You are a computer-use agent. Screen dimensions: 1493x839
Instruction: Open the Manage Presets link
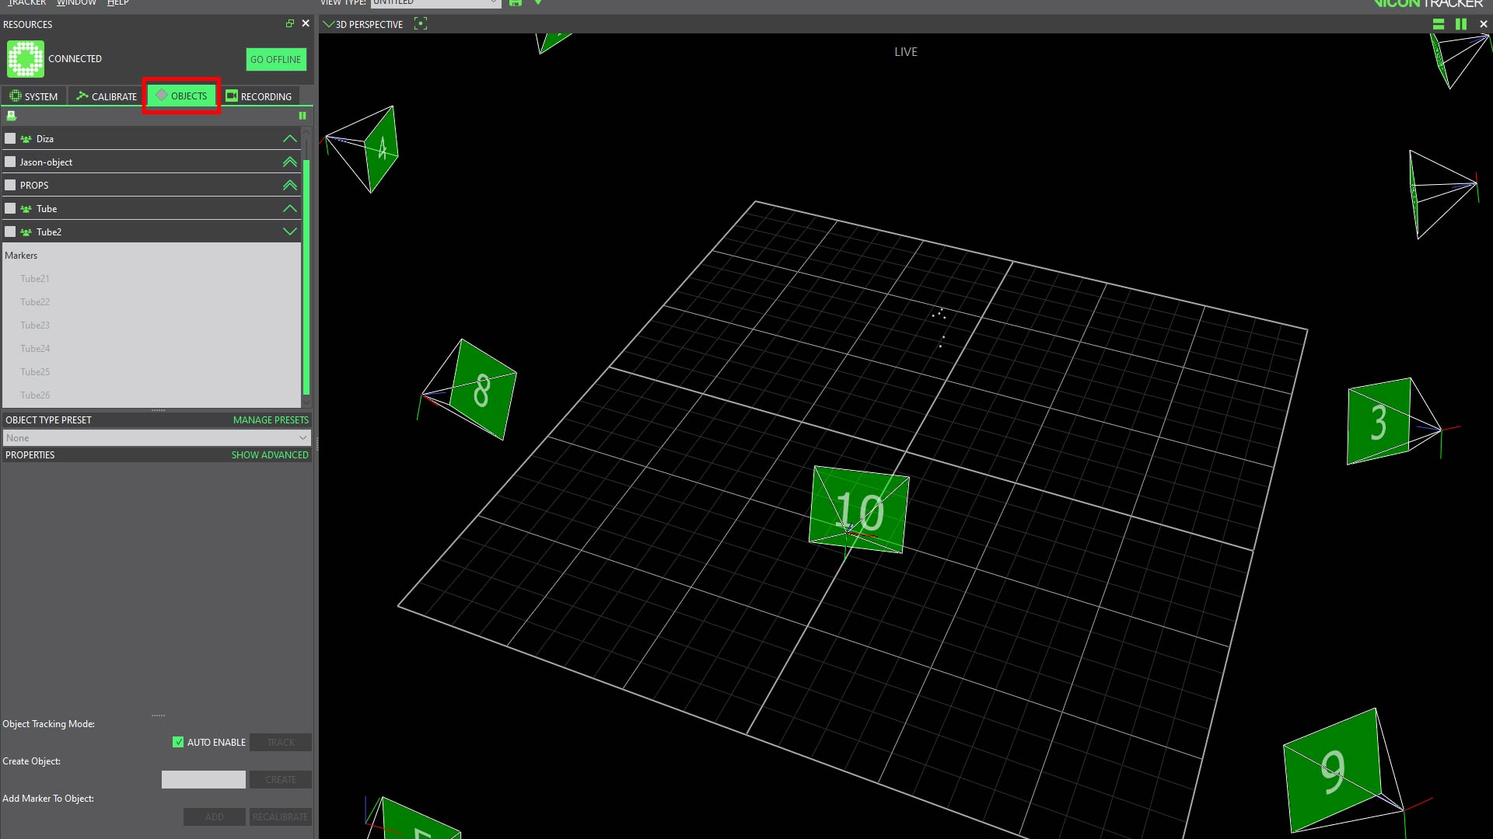(271, 420)
